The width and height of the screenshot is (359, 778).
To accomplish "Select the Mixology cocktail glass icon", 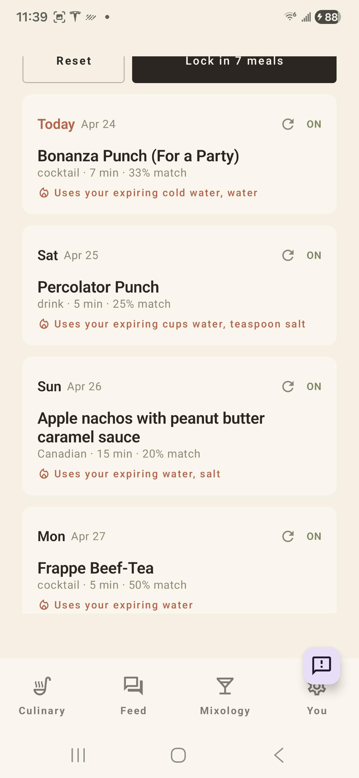I will pos(225,686).
